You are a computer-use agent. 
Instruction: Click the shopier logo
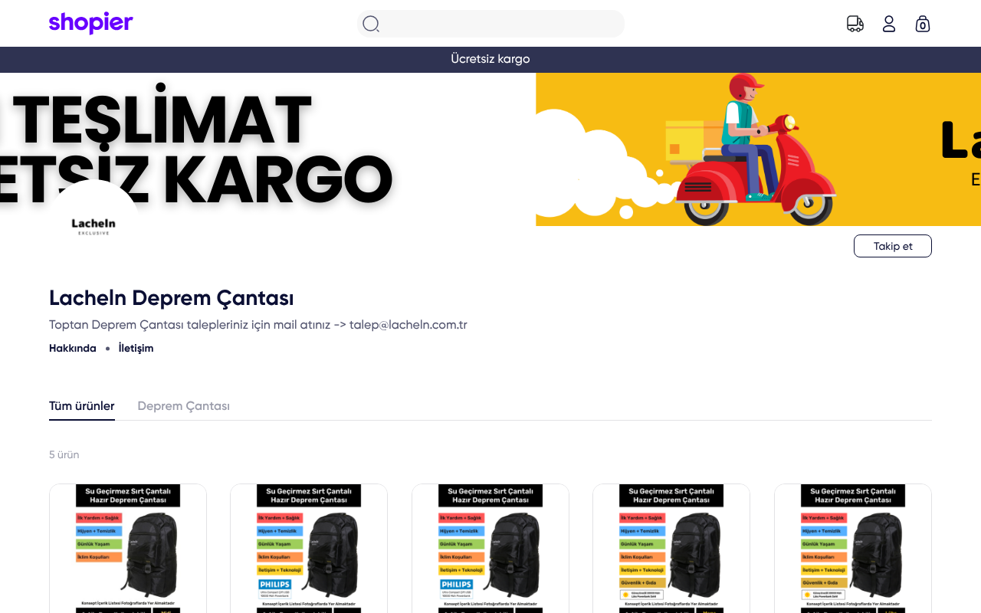(91, 23)
